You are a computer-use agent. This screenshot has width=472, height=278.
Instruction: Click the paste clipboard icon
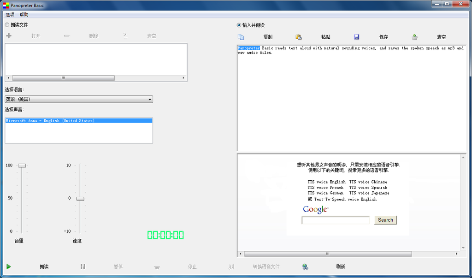click(x=298, y=37)
